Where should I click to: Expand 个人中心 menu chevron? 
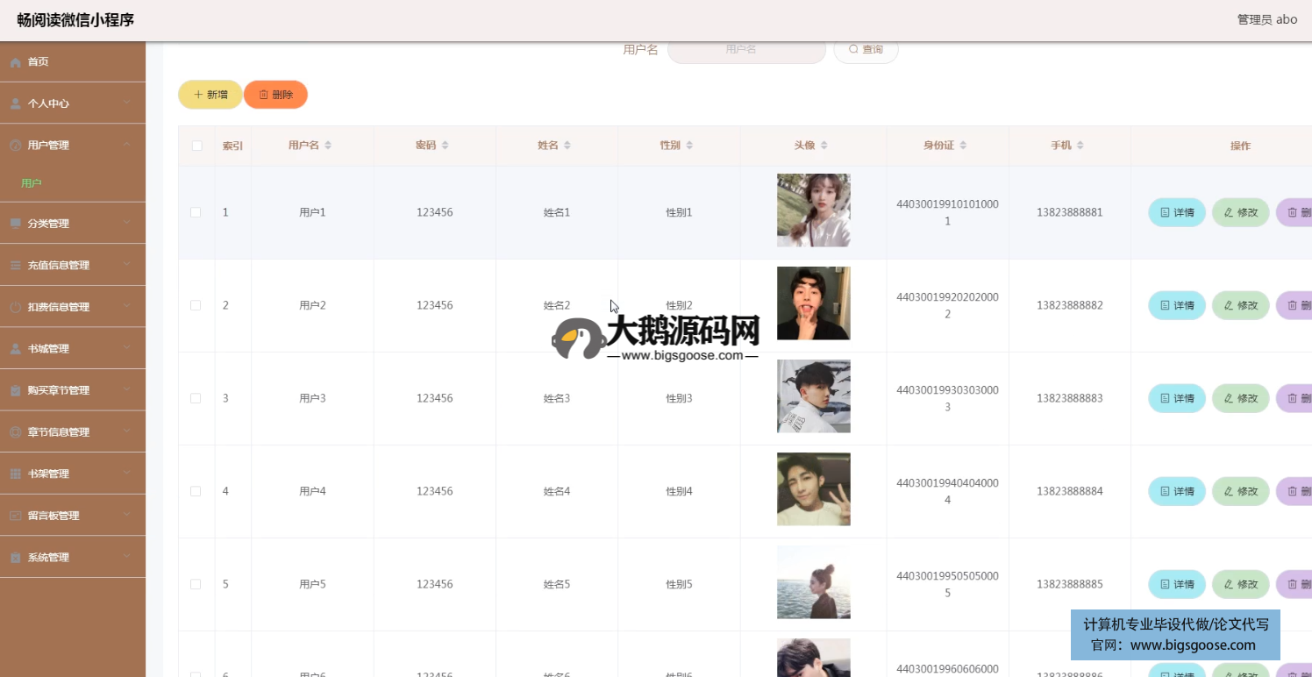(x=127, y=103)
